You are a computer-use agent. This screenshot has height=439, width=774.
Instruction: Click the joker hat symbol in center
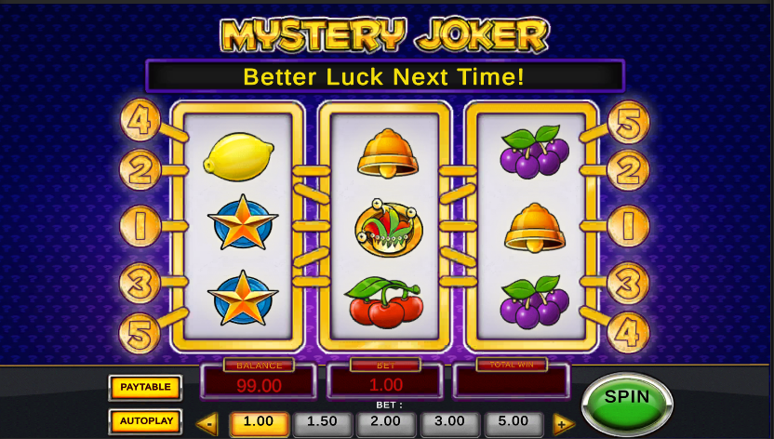click(x=389, y=228)
